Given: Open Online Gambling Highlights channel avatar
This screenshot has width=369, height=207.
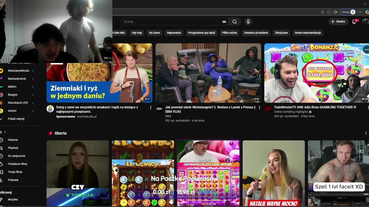Looking at the screenshot, I should (x=268, y=109).
